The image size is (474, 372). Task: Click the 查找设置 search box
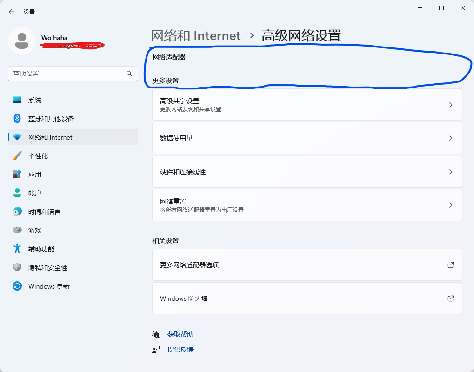click(x=73, y=74)
